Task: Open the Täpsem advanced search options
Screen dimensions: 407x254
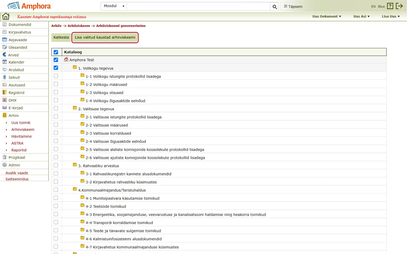Action: click(x=293, y=7)
